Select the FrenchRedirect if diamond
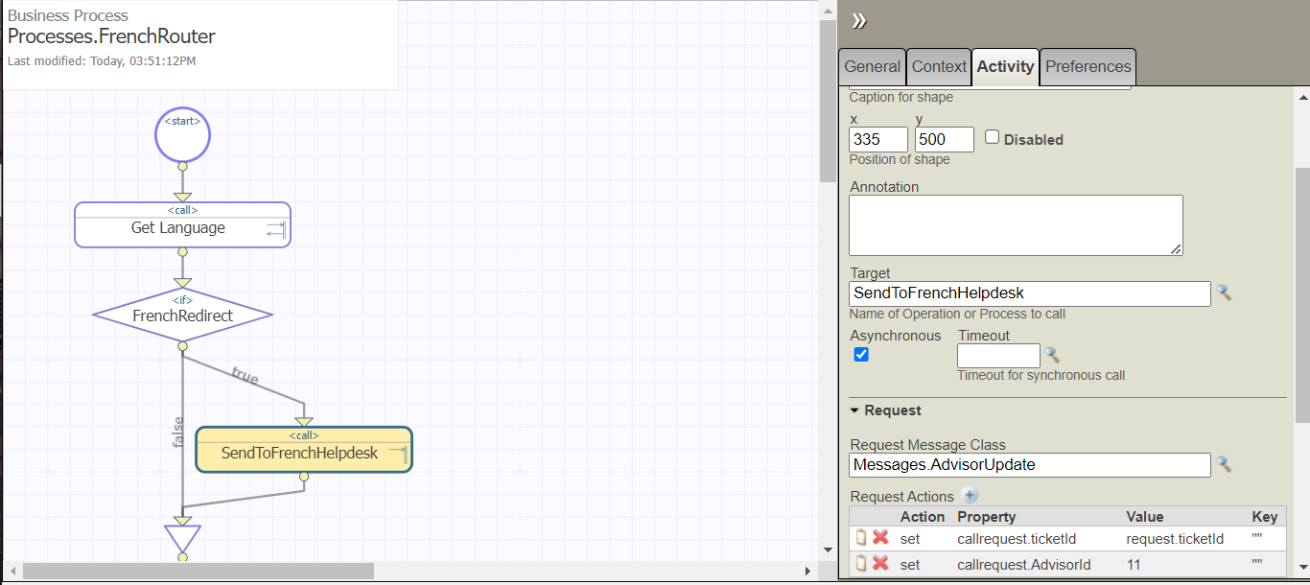The height and width of the screenshot is (585, 1310). [182, 315]
